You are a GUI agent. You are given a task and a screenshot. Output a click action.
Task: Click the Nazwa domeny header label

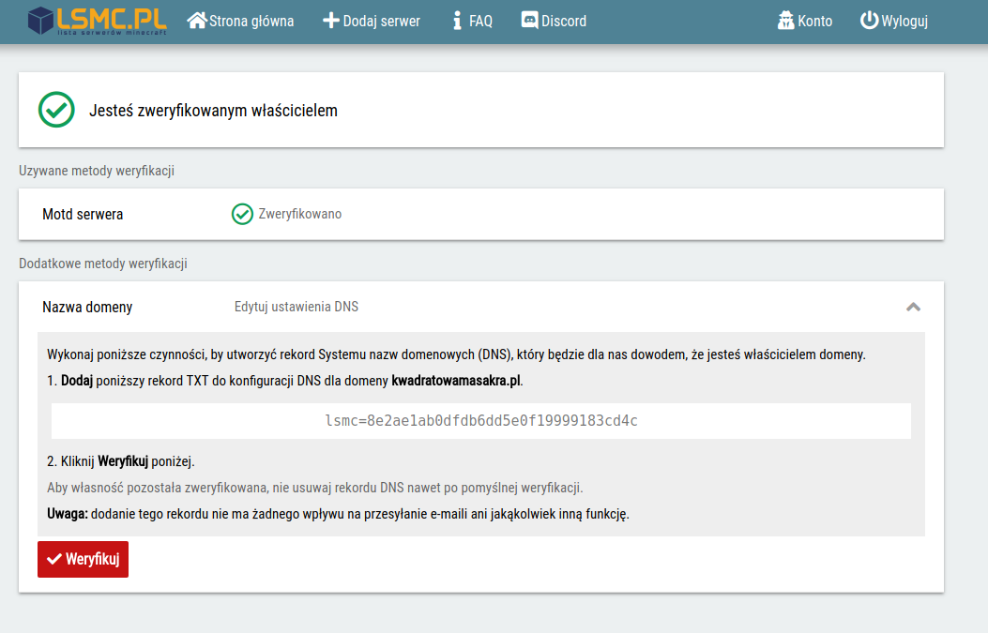click(87, 307)
